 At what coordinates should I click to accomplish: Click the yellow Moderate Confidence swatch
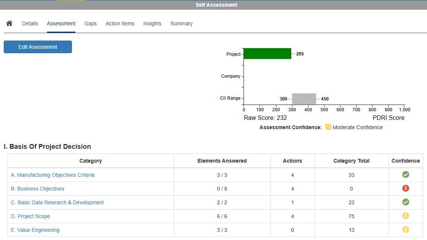pyautogui.click(x=328, y=127)
